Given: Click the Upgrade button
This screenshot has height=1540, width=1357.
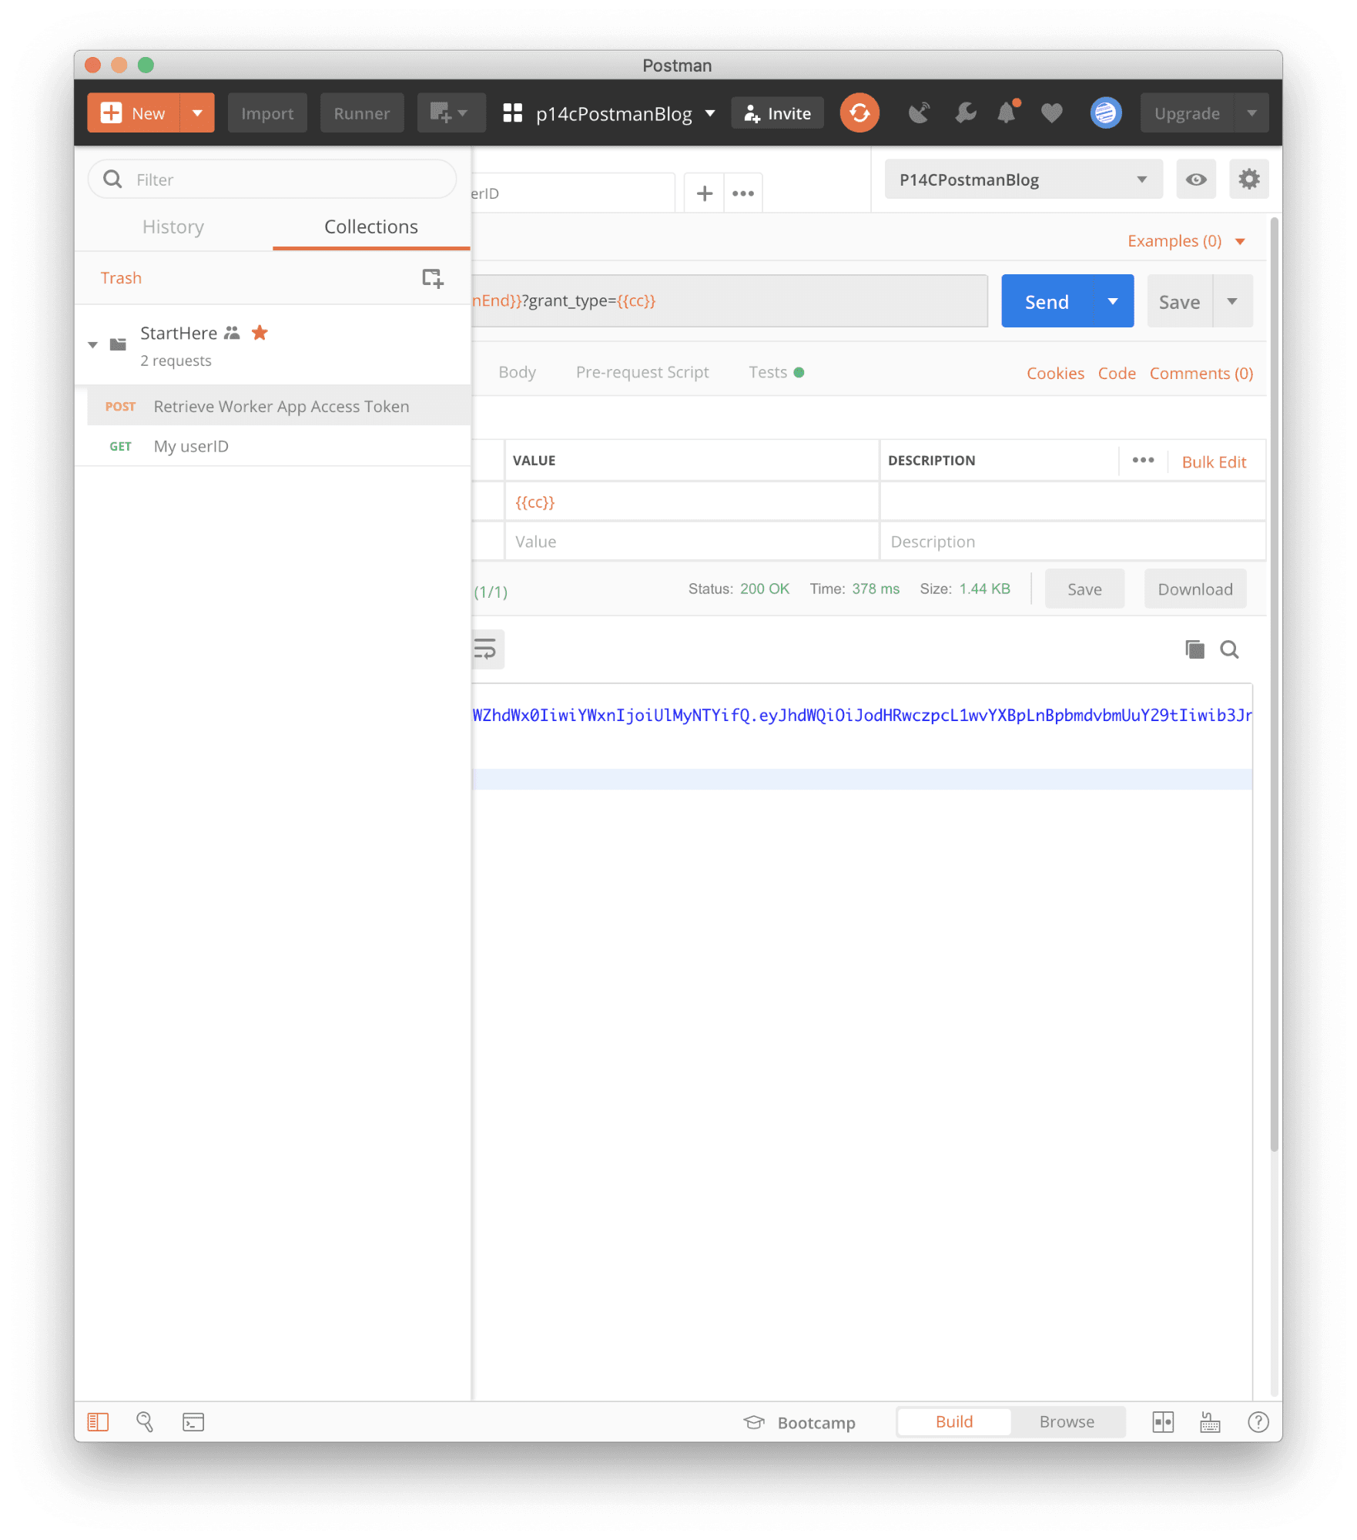Looking at the screenshot, I should (1187, 113).
